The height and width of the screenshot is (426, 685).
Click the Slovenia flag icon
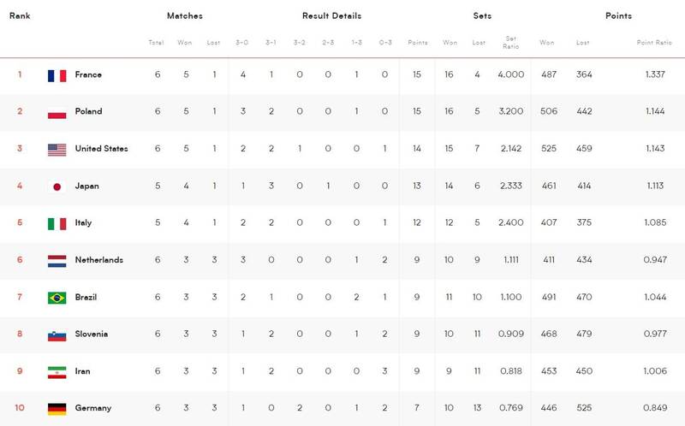pyautogui.click(x=57, y=334)
